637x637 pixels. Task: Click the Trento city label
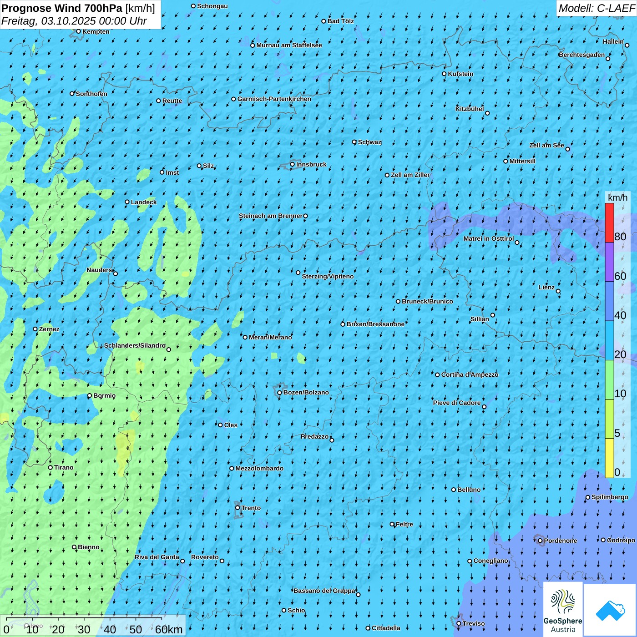click(x=251, y=508)
